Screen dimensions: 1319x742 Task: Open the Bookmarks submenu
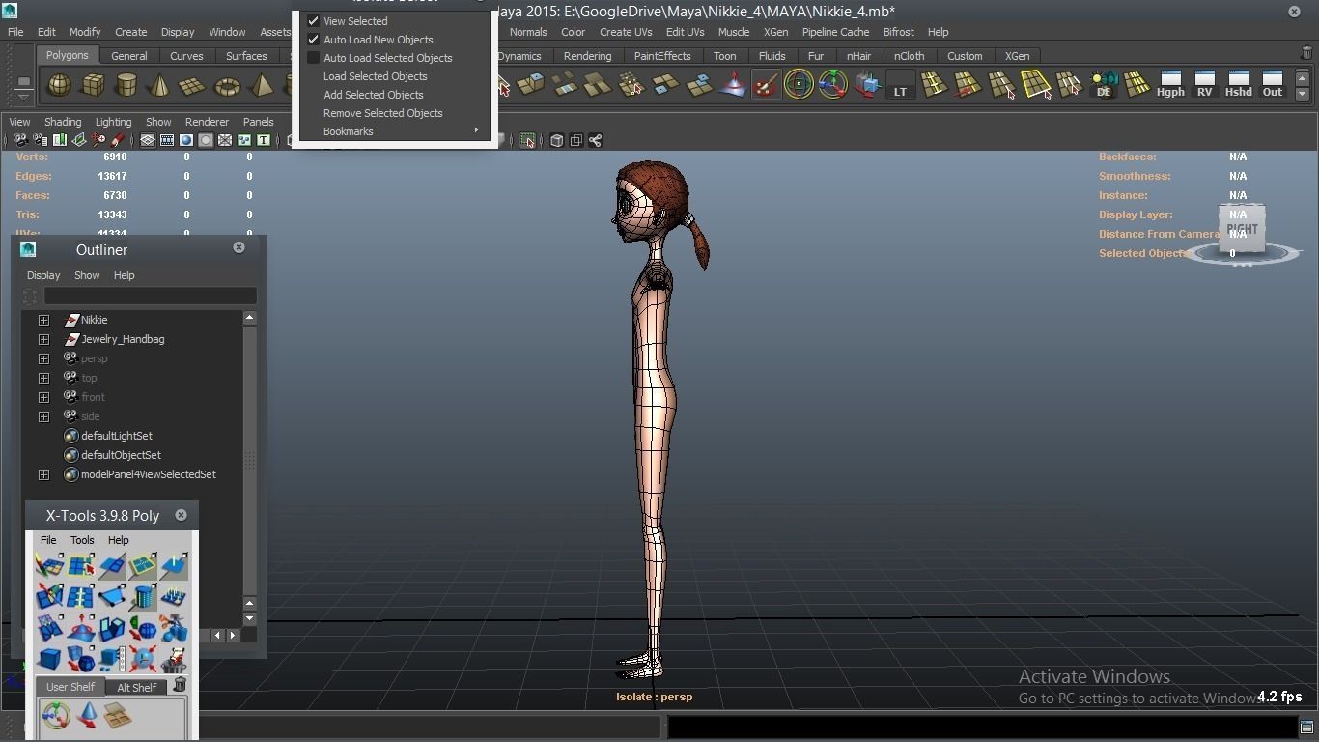pos(396,131)
